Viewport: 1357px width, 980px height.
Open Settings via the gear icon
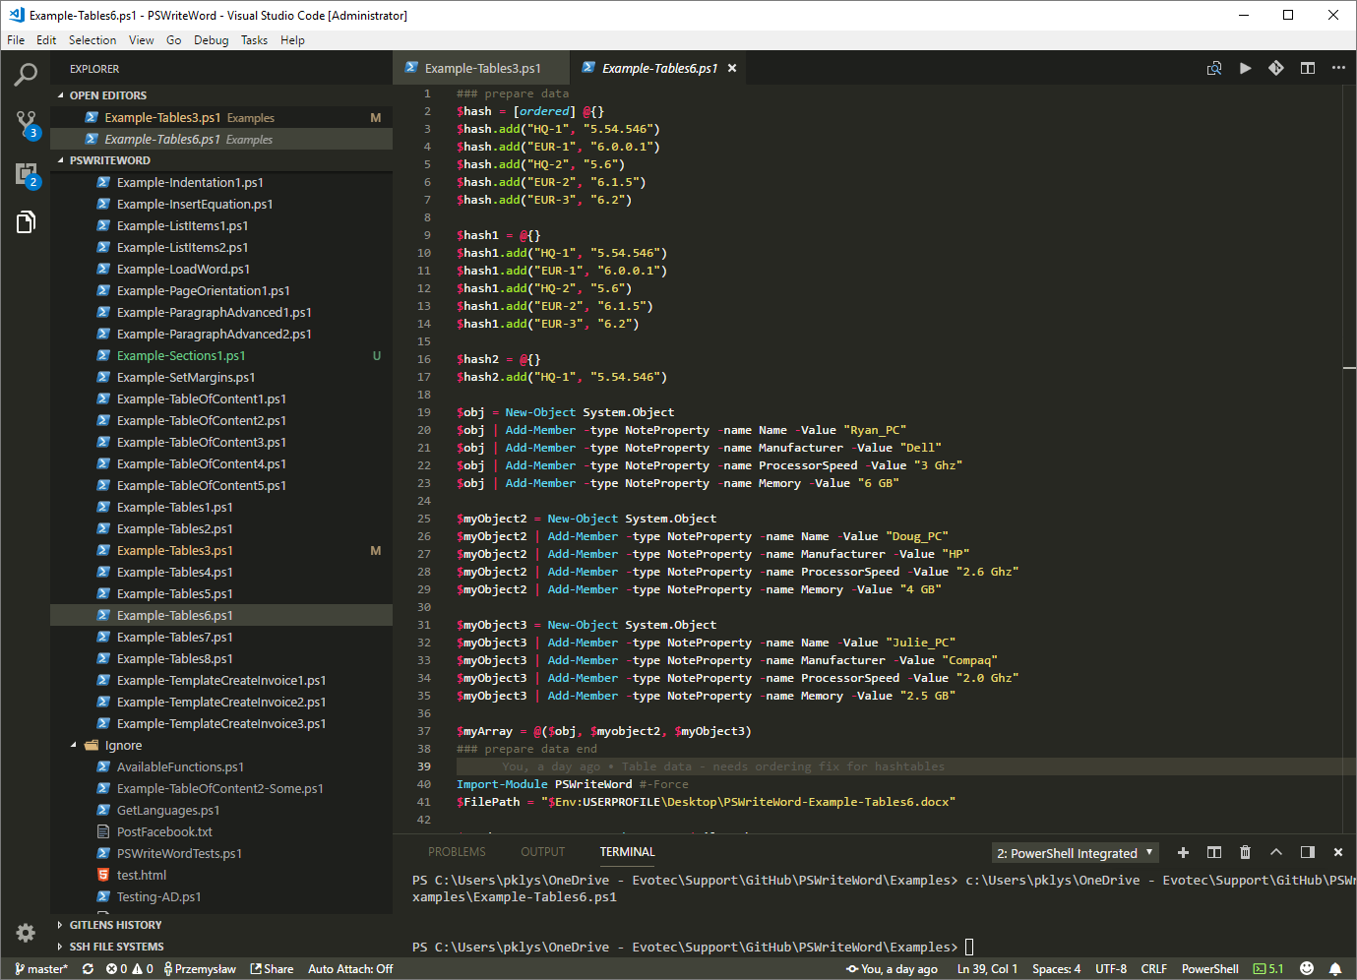pyautogui.click(x=26, y=933)
